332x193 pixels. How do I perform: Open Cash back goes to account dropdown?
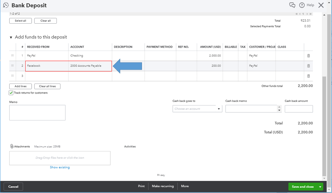point(219,109)
